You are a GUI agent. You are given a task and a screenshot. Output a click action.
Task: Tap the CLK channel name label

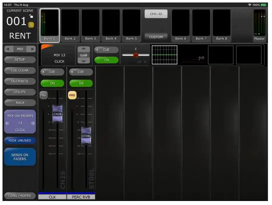[x=52, y=197]
